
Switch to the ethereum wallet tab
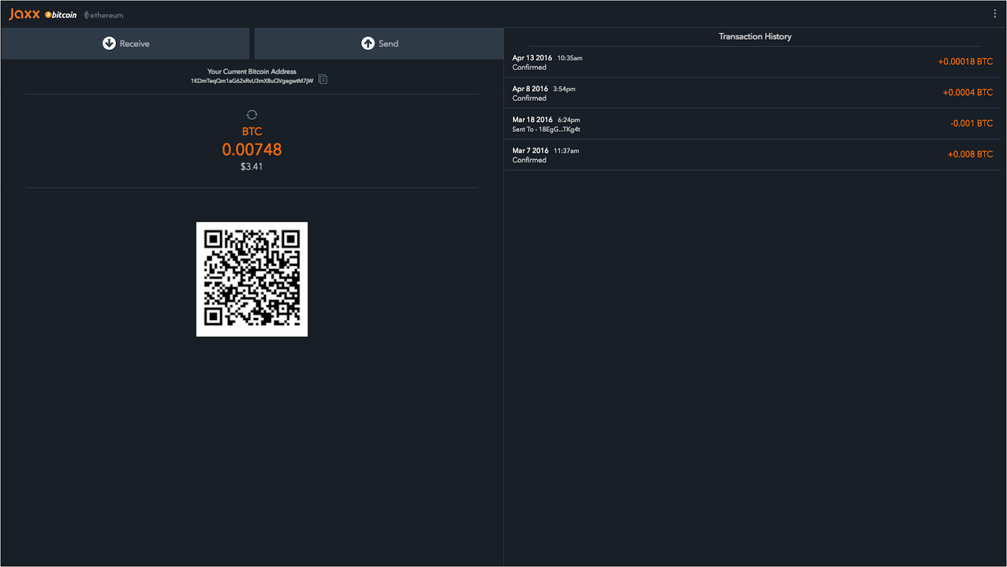pos(104,15)
